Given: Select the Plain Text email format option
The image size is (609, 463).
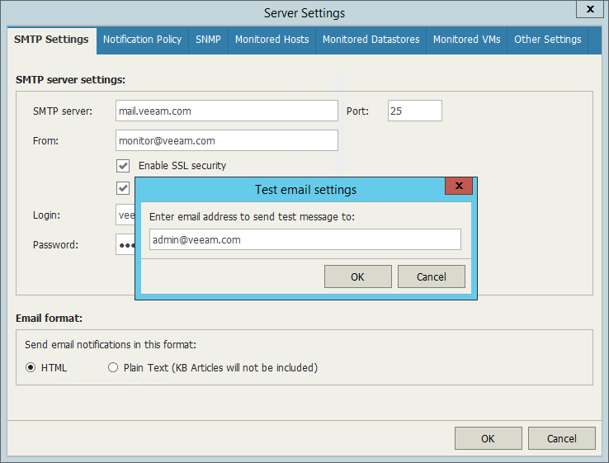Looking at the screenshot, I should pos(113,367).
